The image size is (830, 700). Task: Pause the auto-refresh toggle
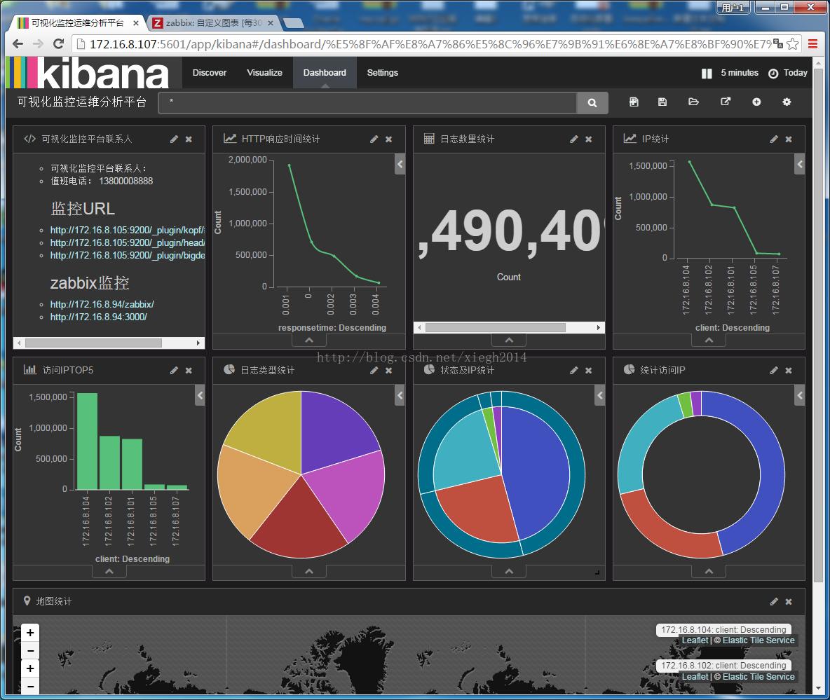[x=707, y=73]
